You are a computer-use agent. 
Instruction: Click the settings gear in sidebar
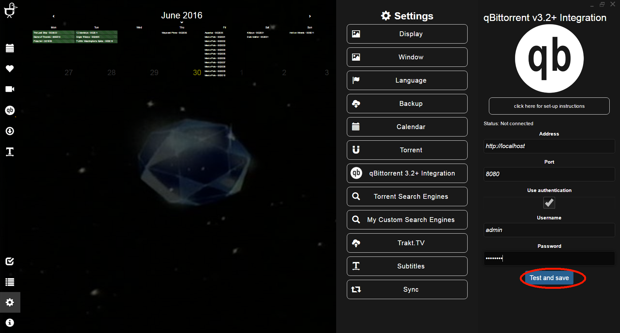click(10, 302)
